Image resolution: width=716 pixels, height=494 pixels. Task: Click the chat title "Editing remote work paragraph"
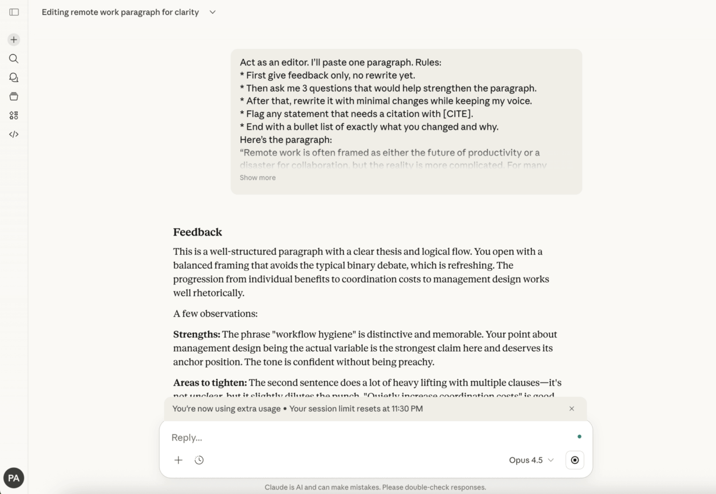(120, 12)
